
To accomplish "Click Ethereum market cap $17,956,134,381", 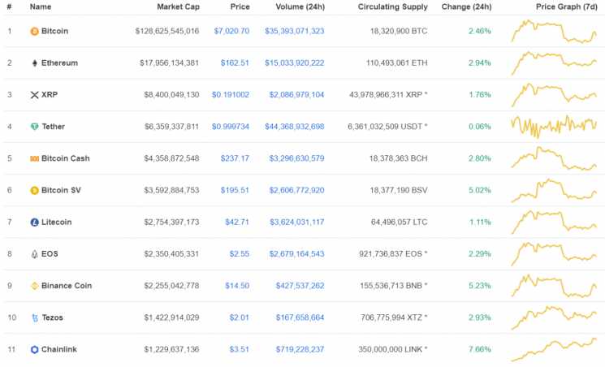I will click(x=170, y=63).
